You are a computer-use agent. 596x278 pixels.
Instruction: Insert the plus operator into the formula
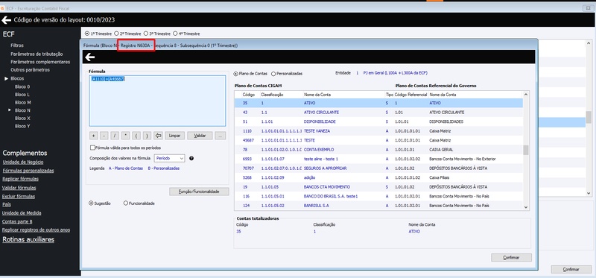[x=94, y=136]
